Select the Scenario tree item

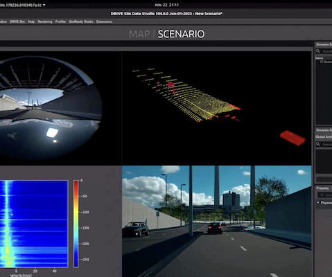328,62
